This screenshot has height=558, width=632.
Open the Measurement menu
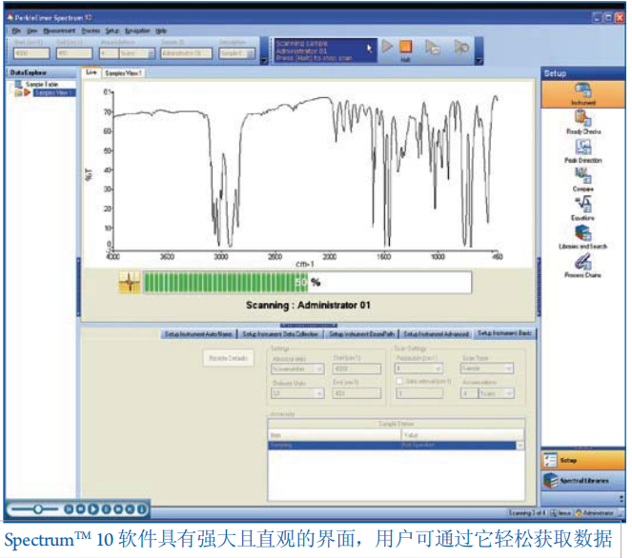(59, 30)
